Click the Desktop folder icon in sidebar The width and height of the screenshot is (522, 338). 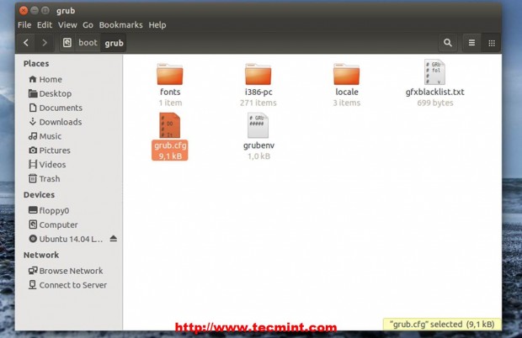33,93
